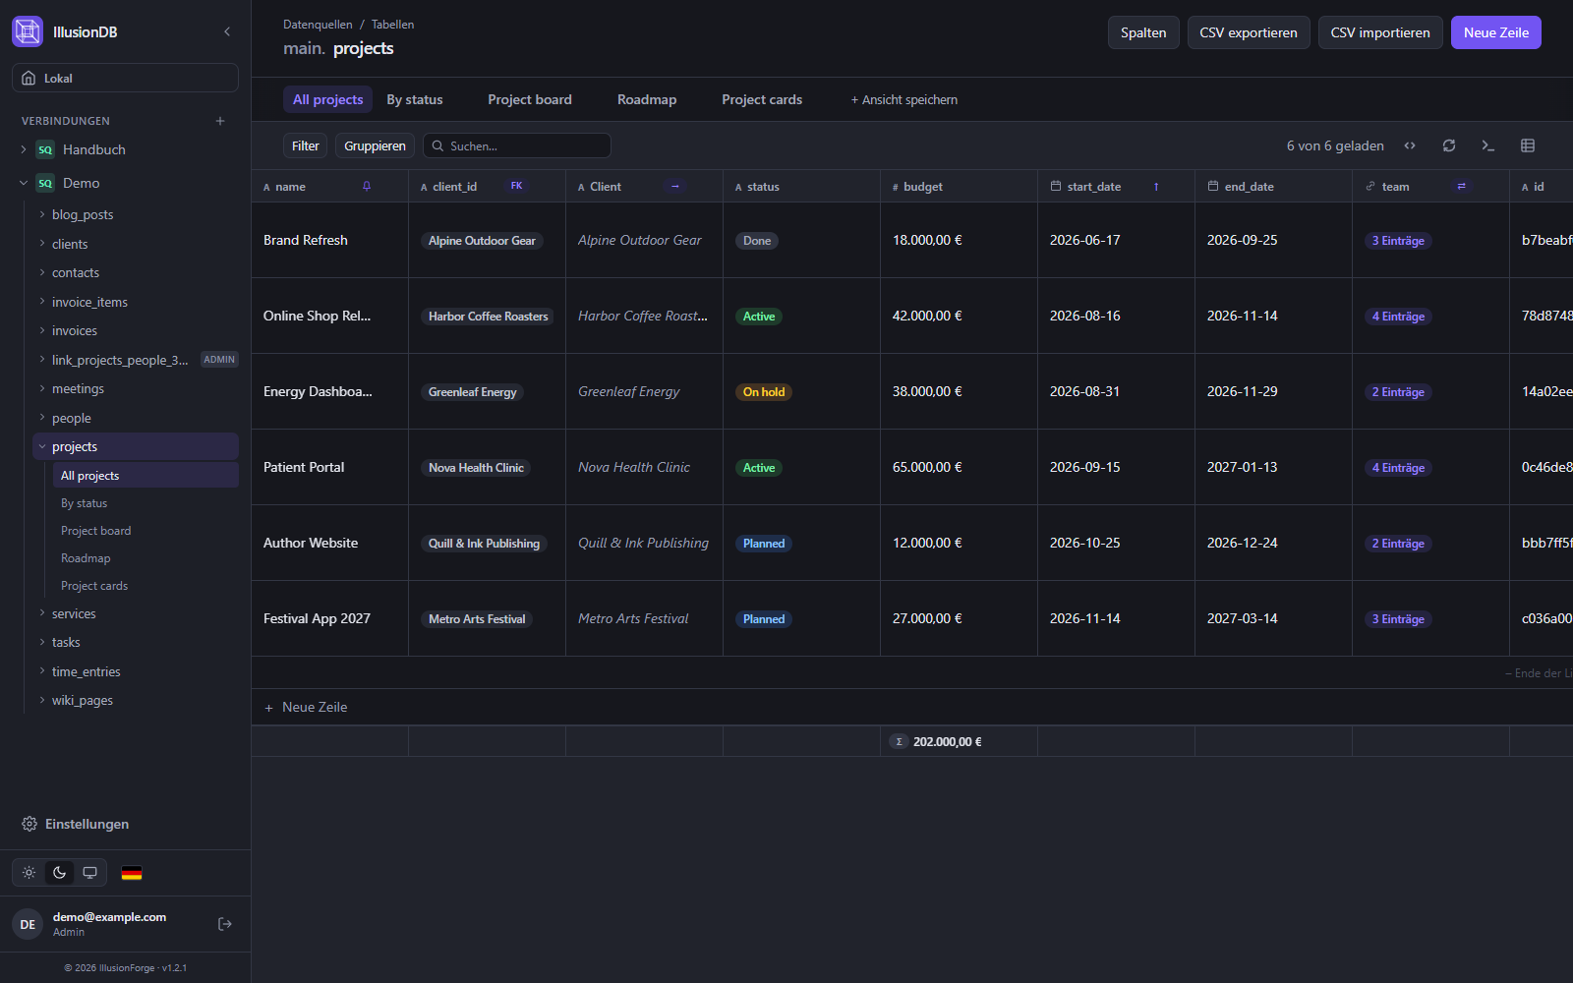The width and height of the screenshot is (1573, 983).
Task: Switch to system theme
Action: coord(89,873)
